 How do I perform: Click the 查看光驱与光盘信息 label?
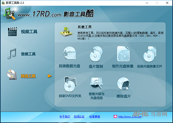[97, 96]
